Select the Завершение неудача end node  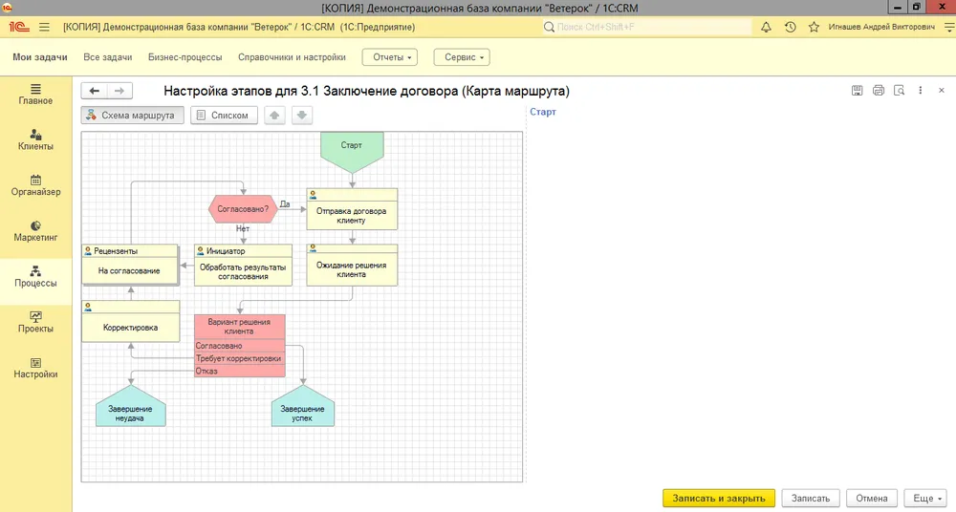tap(130, 407)
